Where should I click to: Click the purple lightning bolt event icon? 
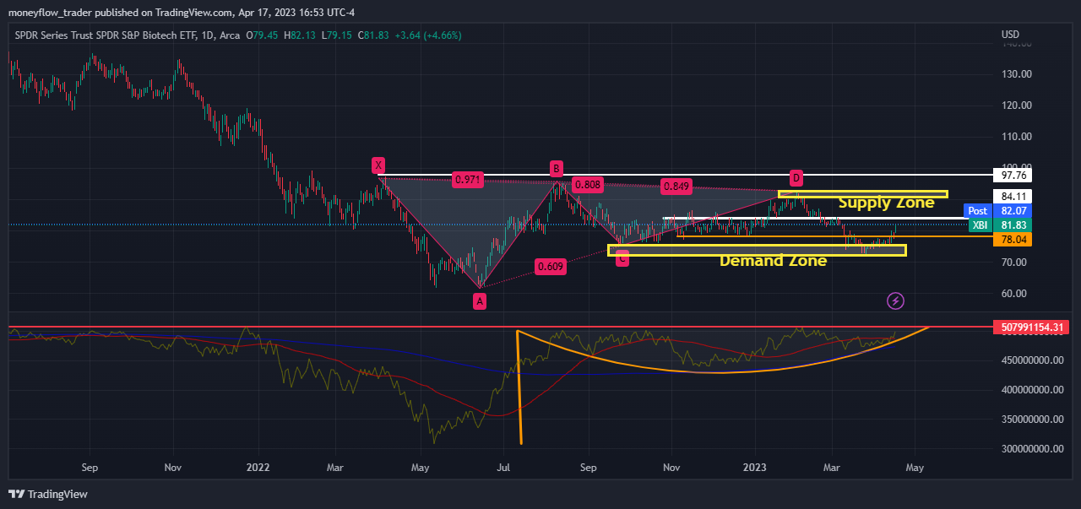(x=896, y=301)
